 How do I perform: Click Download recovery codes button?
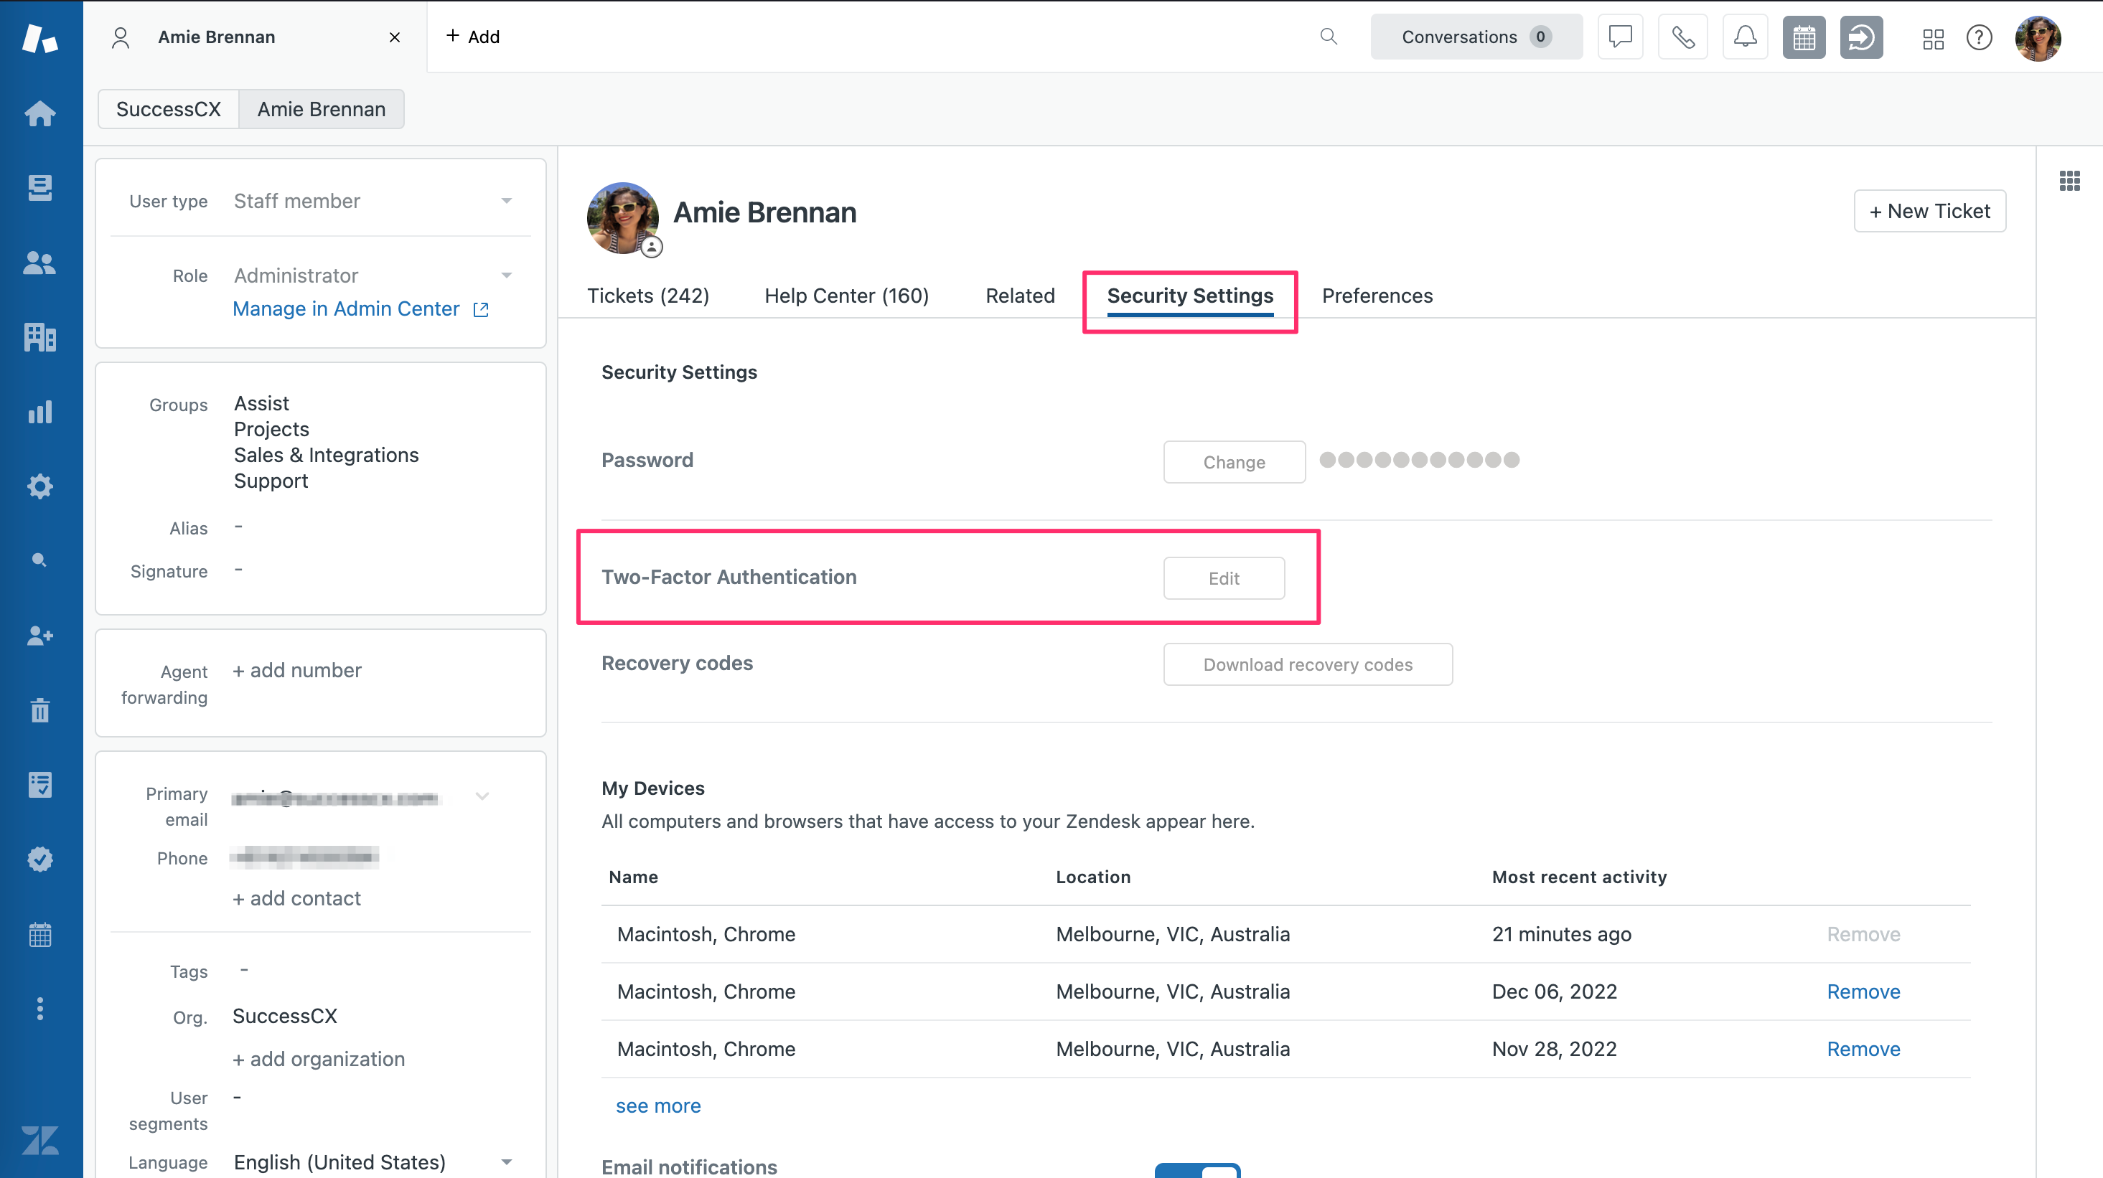pos(1307,664)
